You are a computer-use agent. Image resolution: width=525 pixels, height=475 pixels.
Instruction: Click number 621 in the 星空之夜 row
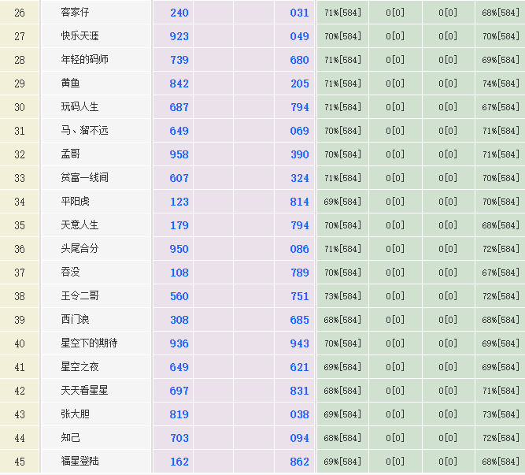[x=299, y=367]
